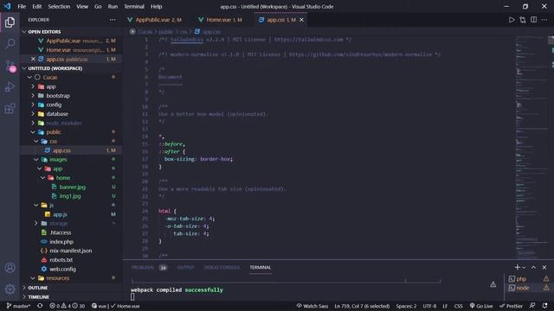The height and width of the screenshot is (311, 554).
Task: Open img1.jpg in the explorer
Action: 71,196
